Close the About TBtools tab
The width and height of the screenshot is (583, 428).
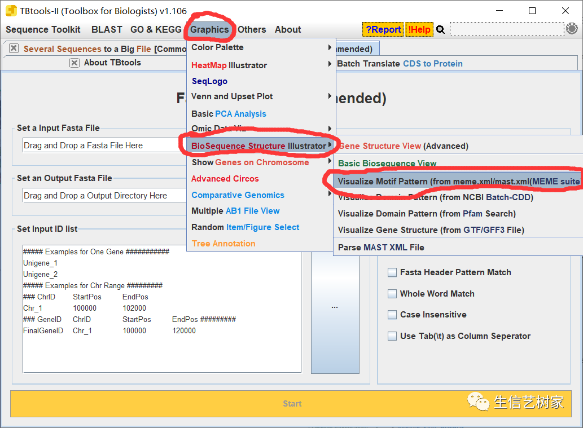tap(74, 63)
